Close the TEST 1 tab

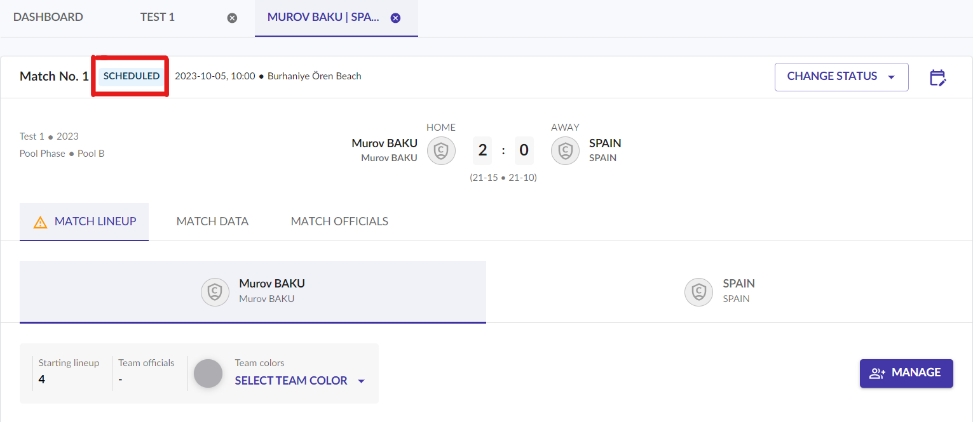(x=232, y=18)
